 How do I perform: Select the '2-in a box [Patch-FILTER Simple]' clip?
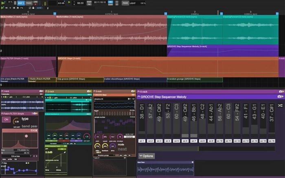tap(14, 80)
